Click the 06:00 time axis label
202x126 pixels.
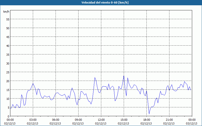click(56, 120)
